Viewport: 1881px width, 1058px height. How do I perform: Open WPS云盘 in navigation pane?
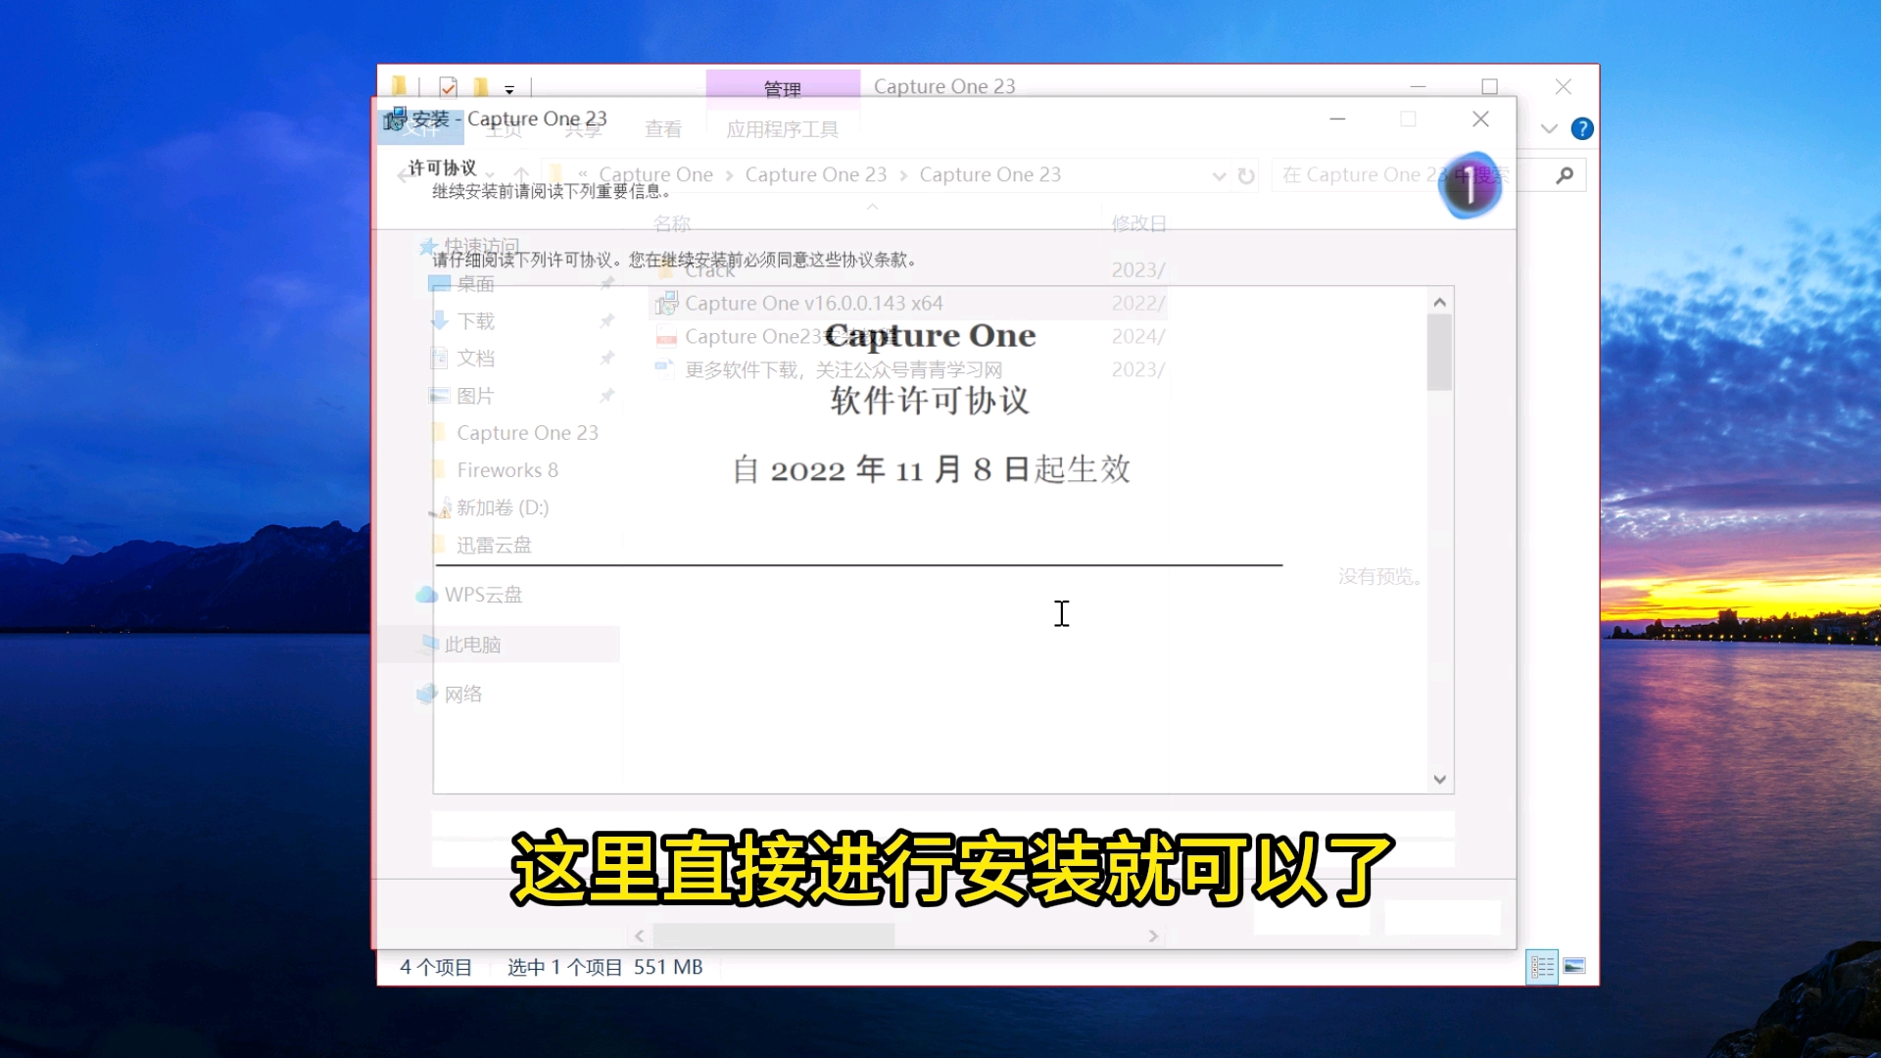pyautogui.click(x=483, y=595)
